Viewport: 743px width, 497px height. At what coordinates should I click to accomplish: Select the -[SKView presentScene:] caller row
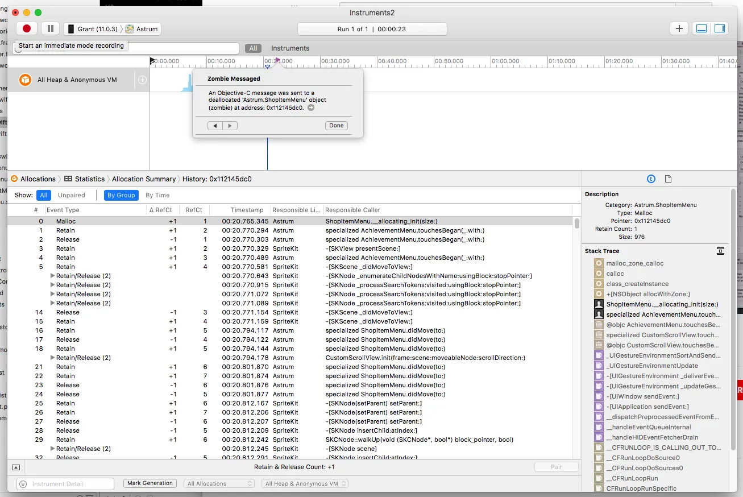[x=290, y=248]
